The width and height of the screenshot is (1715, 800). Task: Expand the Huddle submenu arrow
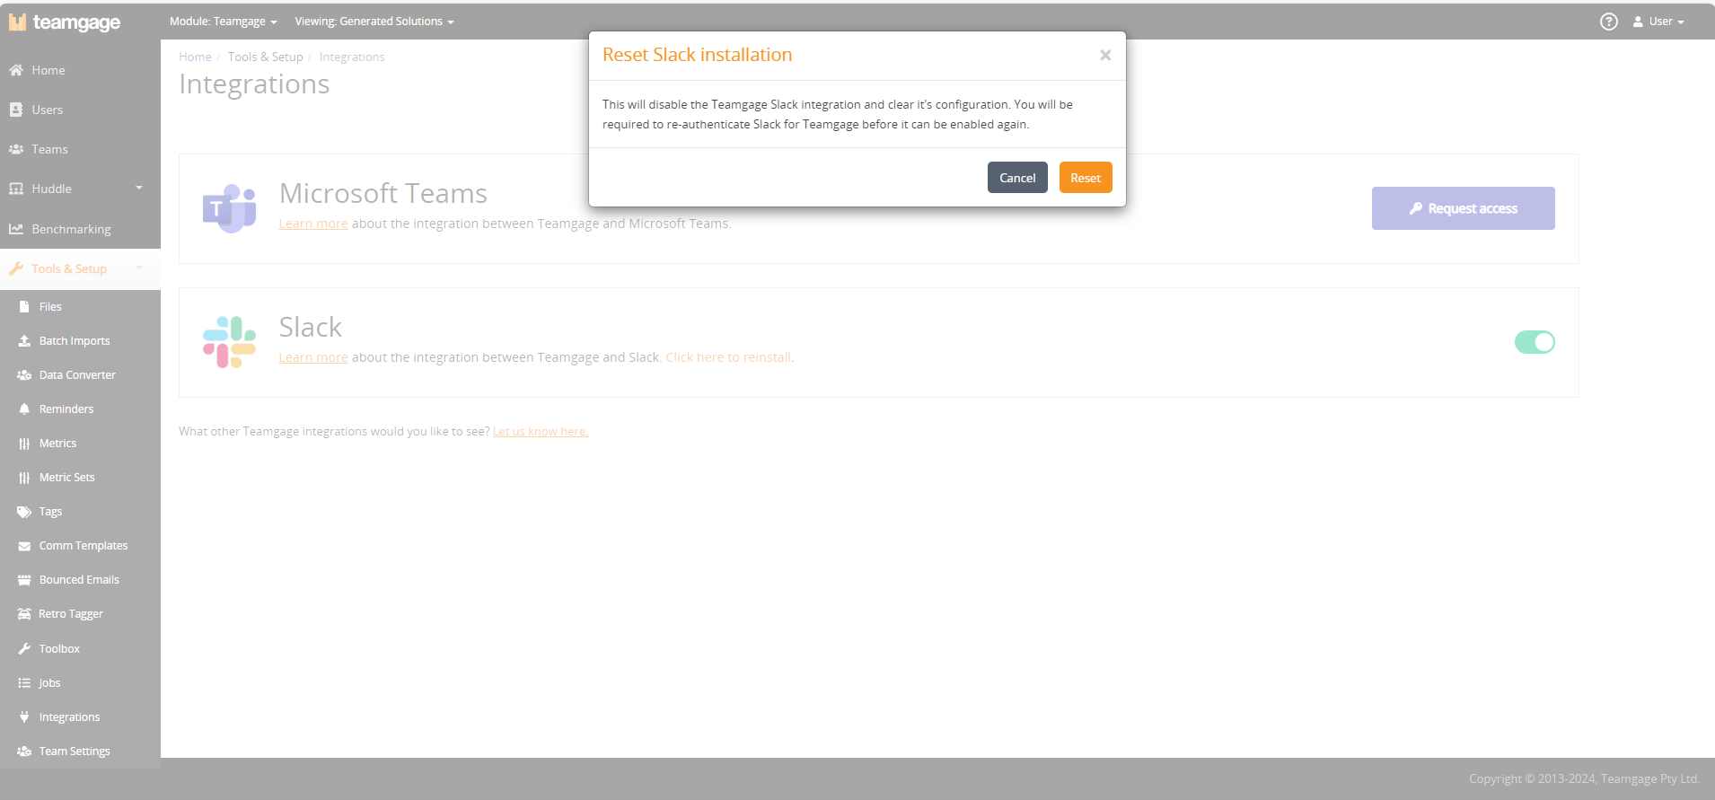[139, 188]
